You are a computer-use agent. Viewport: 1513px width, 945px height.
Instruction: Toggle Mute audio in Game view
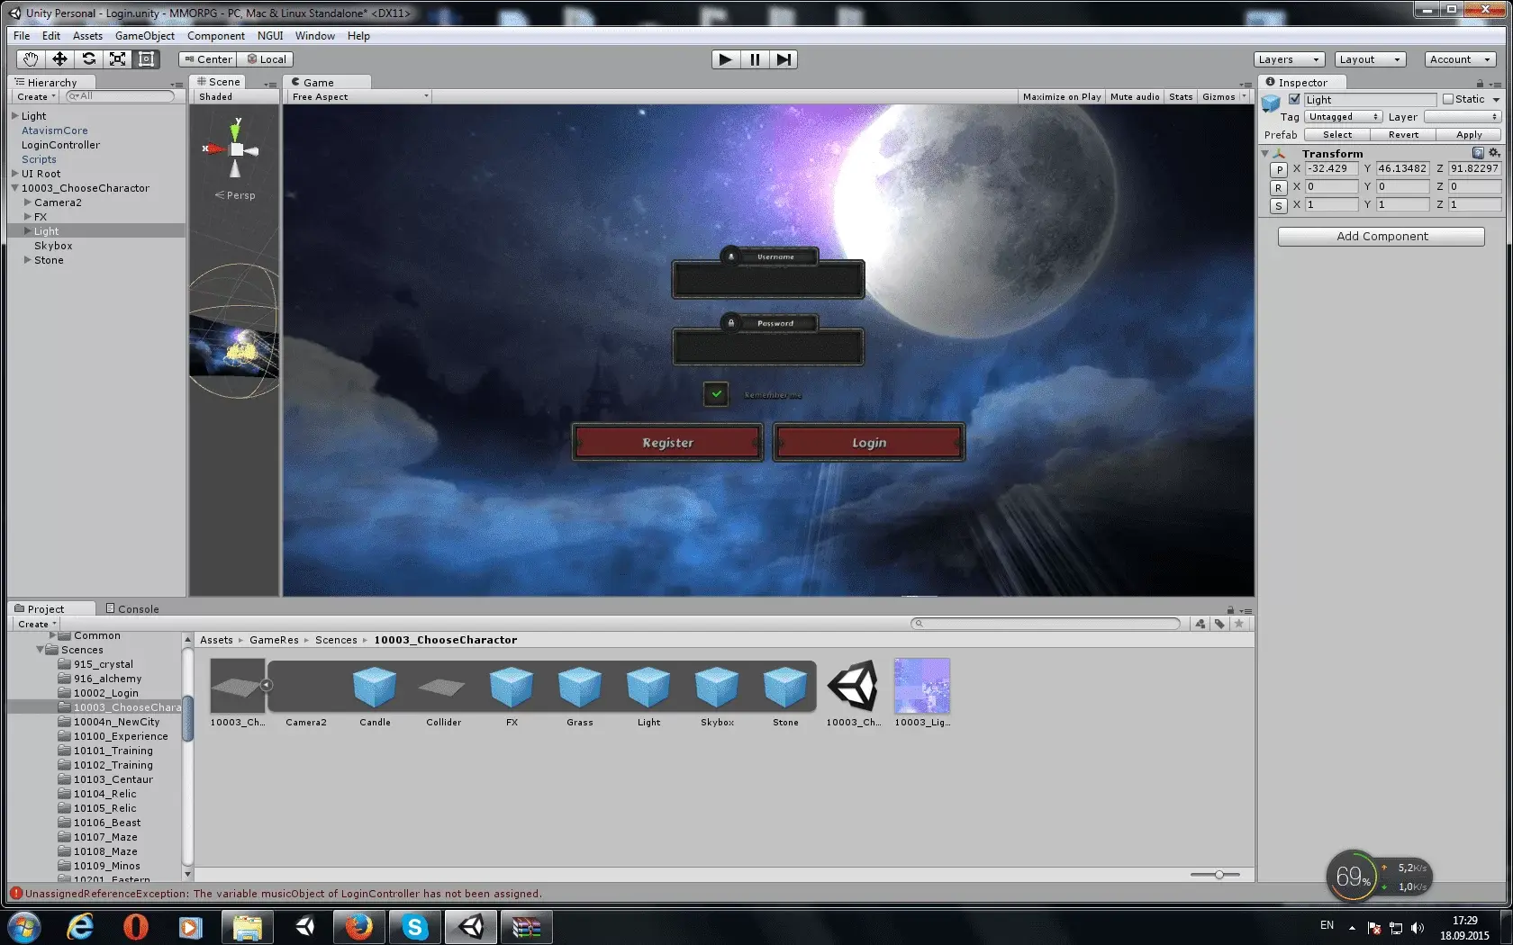tap(1135, 97)
